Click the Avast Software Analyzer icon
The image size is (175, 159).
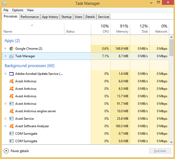(x=11, y=126)
